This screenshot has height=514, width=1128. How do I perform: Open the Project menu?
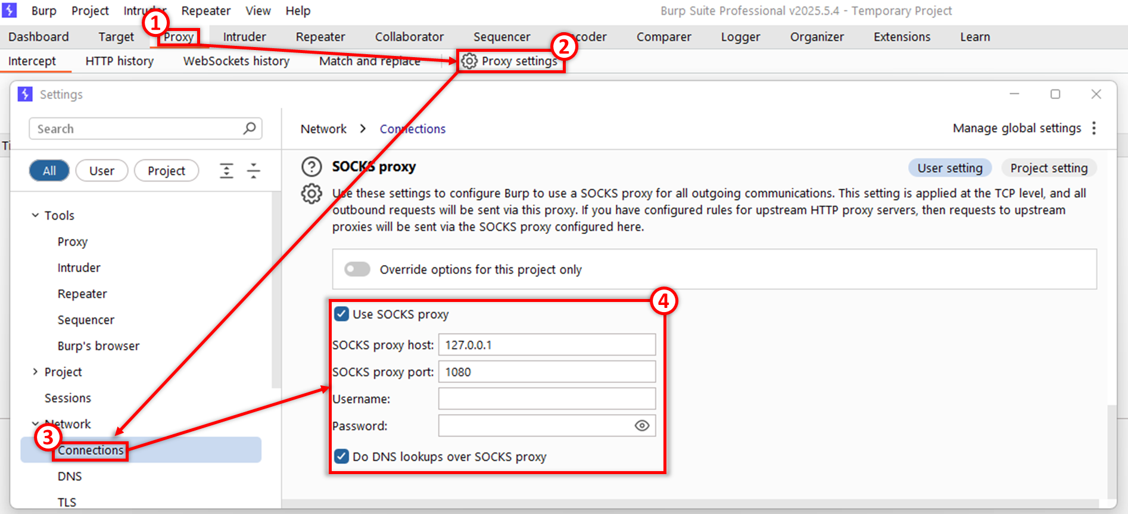(90, 11)
